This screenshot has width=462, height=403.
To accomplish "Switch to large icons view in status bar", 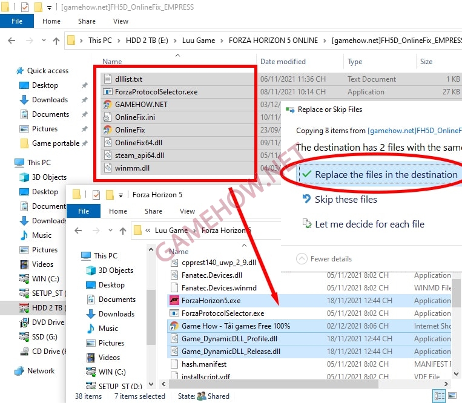I will 452,396.
